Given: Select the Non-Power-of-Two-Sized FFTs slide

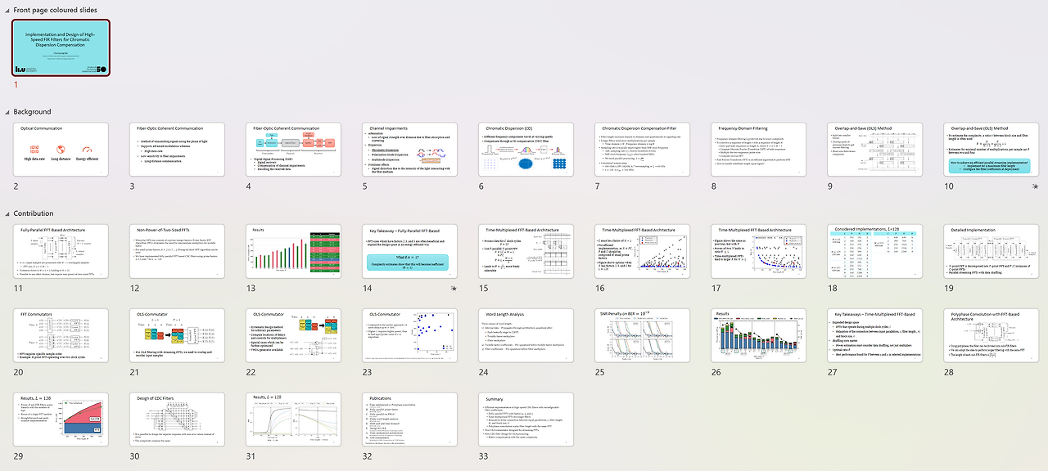Looking at the screenshot, I should point(178,252).
